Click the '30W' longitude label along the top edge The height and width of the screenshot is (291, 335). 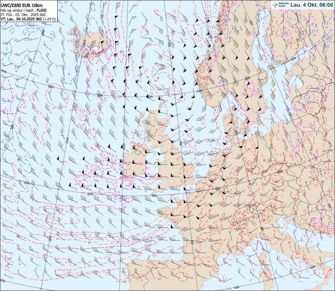44,33
